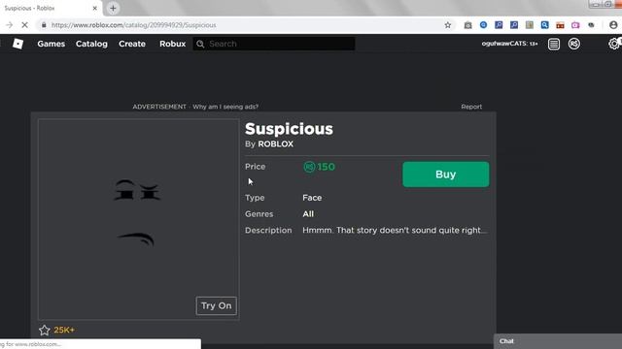622x349 pixels.
Task: Focus the Roblox search field
Action: pyautogui.click(x=274, y=44)
